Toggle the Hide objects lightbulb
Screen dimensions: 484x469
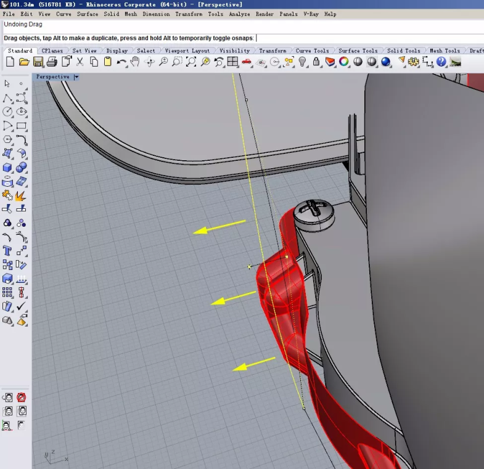point(303,62)
